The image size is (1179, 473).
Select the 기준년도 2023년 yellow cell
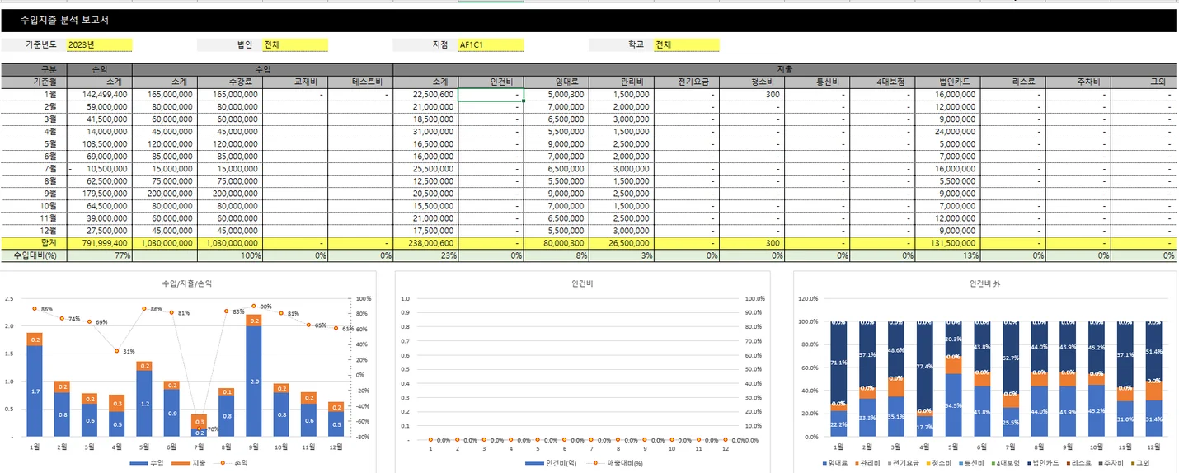click(x=98, y=45)
